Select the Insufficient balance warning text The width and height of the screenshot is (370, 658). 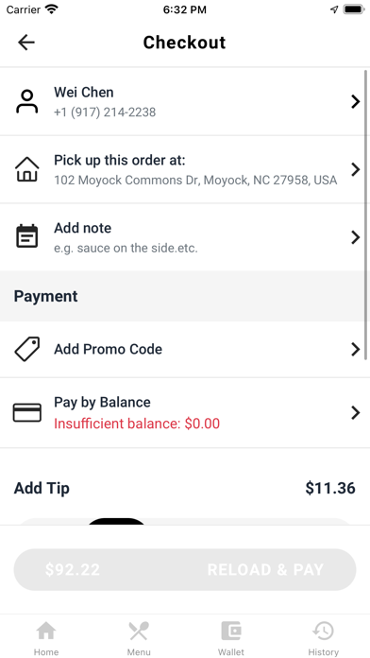point(137,424)
